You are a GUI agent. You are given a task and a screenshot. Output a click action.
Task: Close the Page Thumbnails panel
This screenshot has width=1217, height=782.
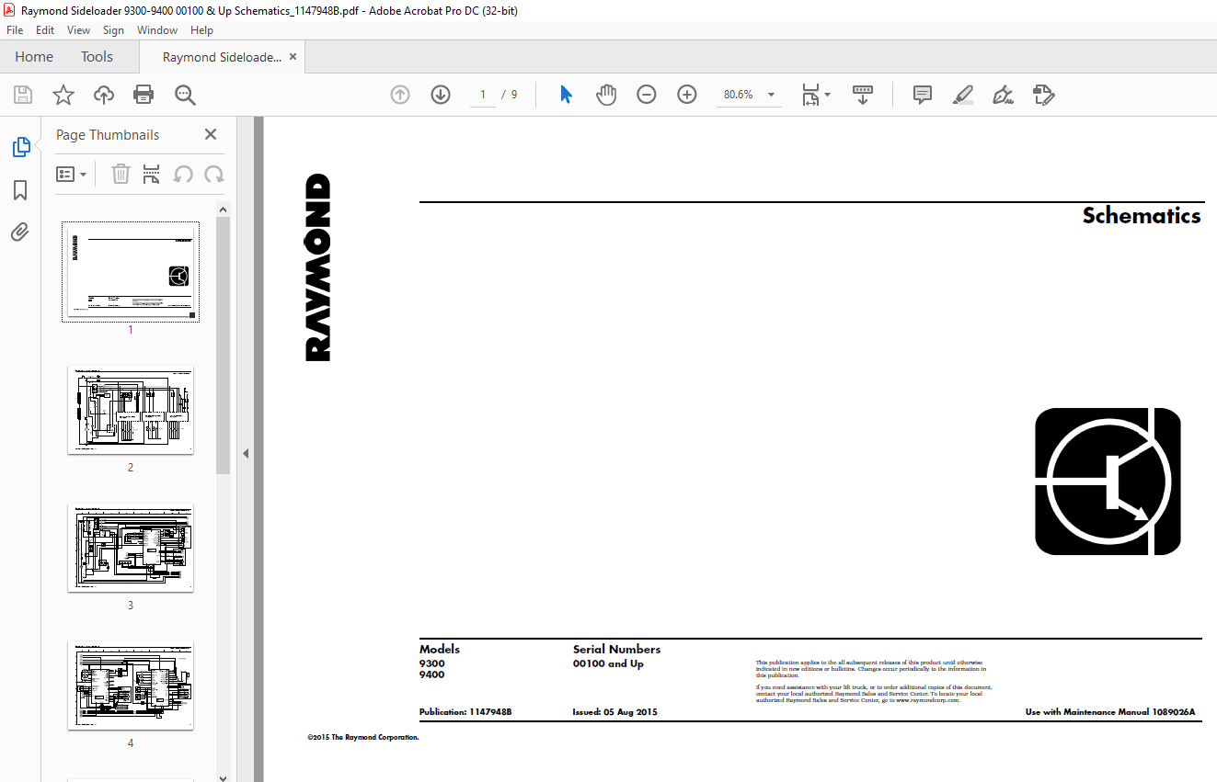coord(211,134)
